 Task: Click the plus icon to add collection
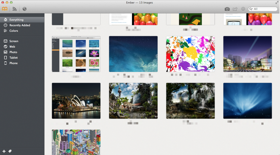(4, 151)
